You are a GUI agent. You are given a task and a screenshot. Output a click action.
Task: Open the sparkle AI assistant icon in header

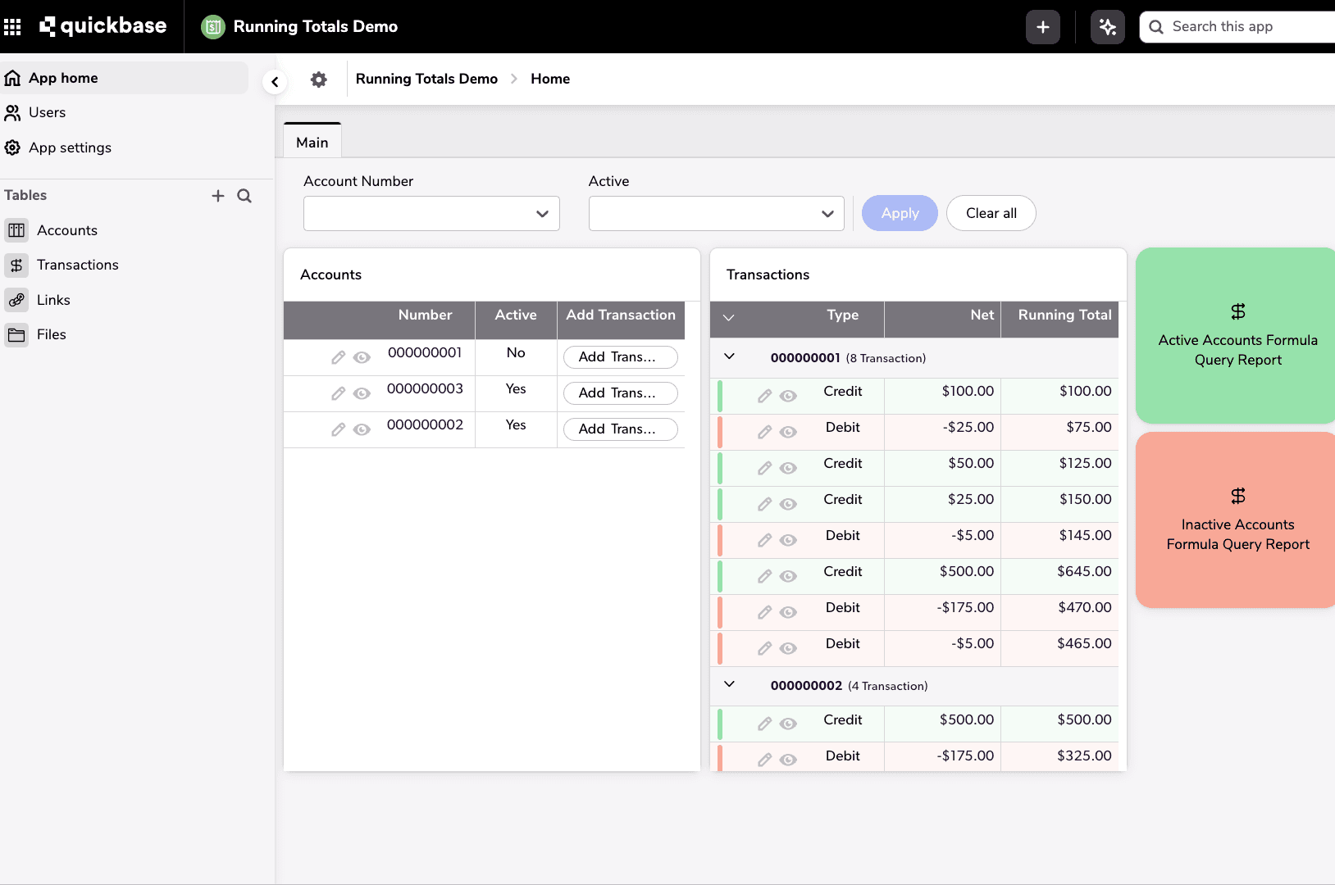tap(1107, 26)
